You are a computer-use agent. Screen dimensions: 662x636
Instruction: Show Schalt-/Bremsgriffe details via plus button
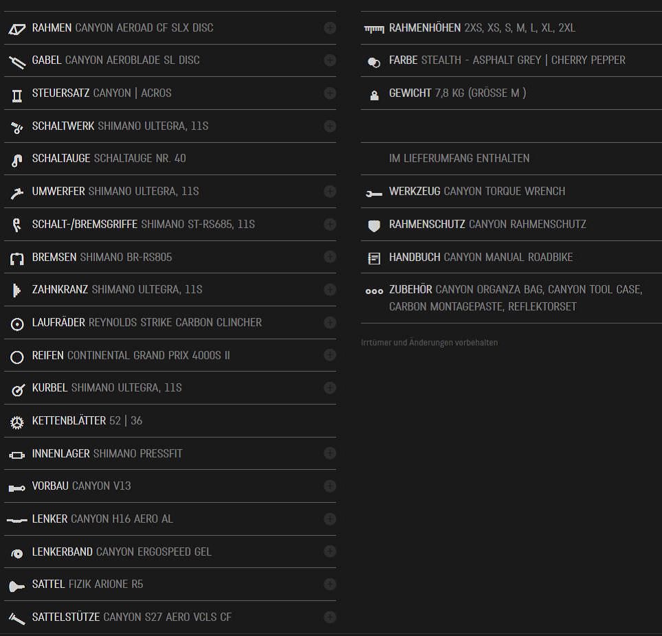point(330,224)
